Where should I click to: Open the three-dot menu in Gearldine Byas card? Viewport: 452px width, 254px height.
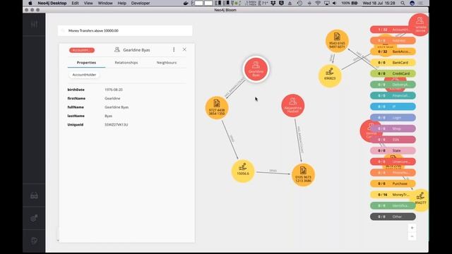pos(174,49)
